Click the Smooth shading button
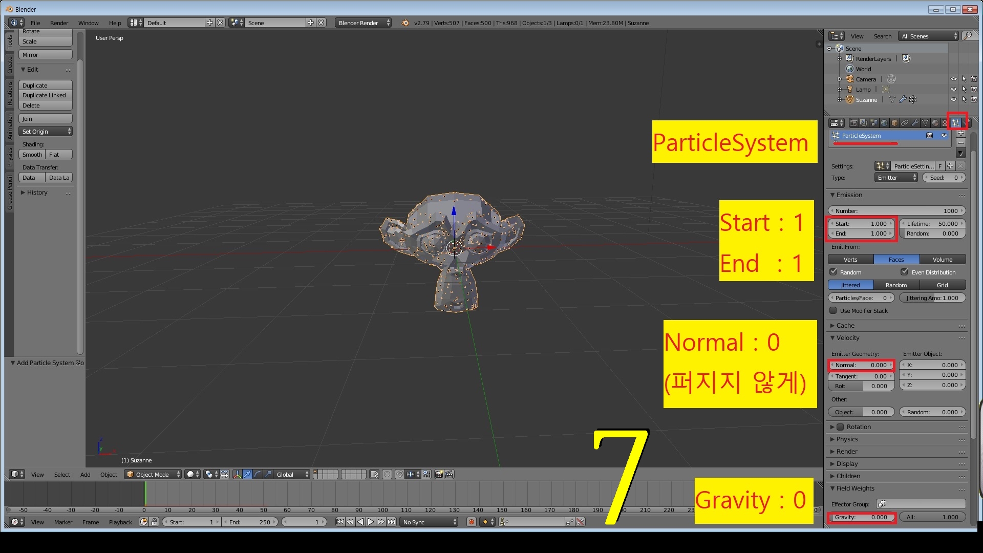The width and height of the screenshot is (983, 553). pyautogui.click(x=32, y=154)
